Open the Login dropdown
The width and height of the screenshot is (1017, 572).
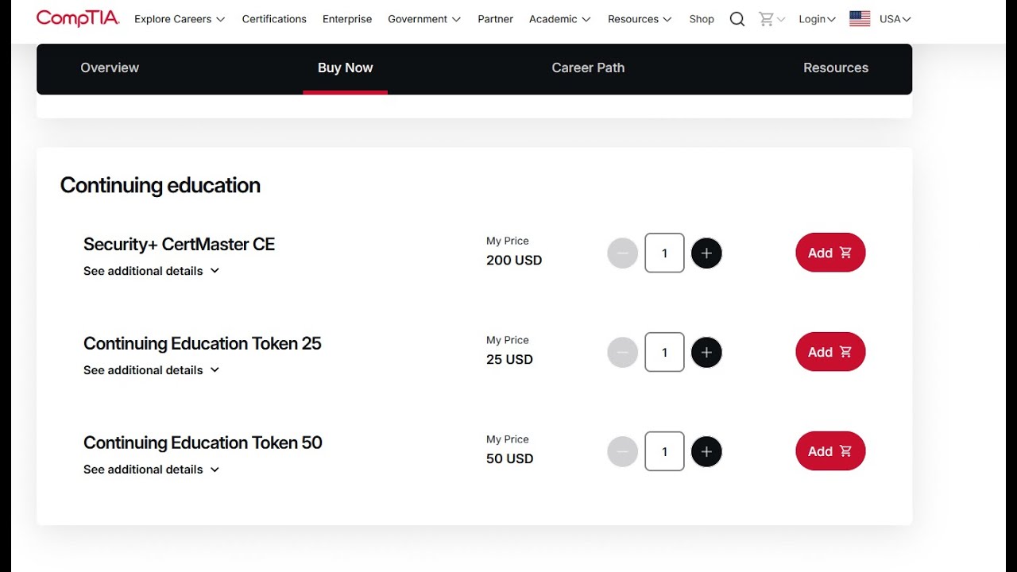point(817,19)
